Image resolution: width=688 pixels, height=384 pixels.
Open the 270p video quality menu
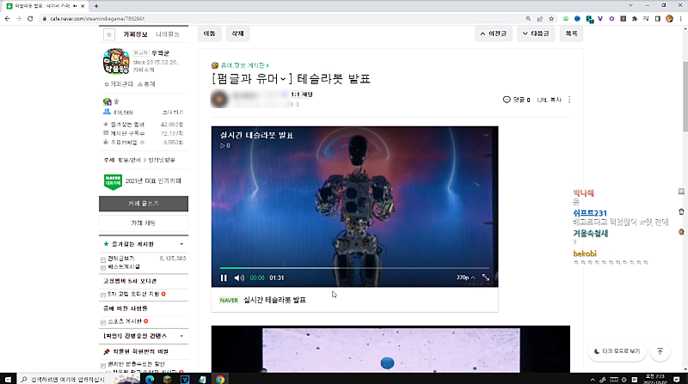[465, 277]
